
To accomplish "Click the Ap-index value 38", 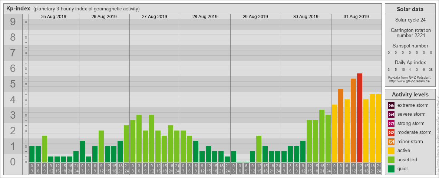I will (430, 69).
